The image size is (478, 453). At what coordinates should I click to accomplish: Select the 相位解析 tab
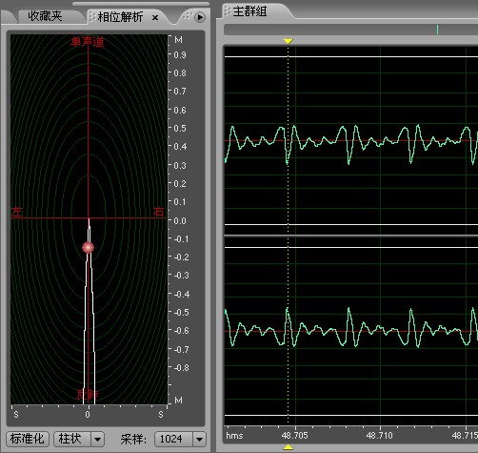click(x=120, y=17)
